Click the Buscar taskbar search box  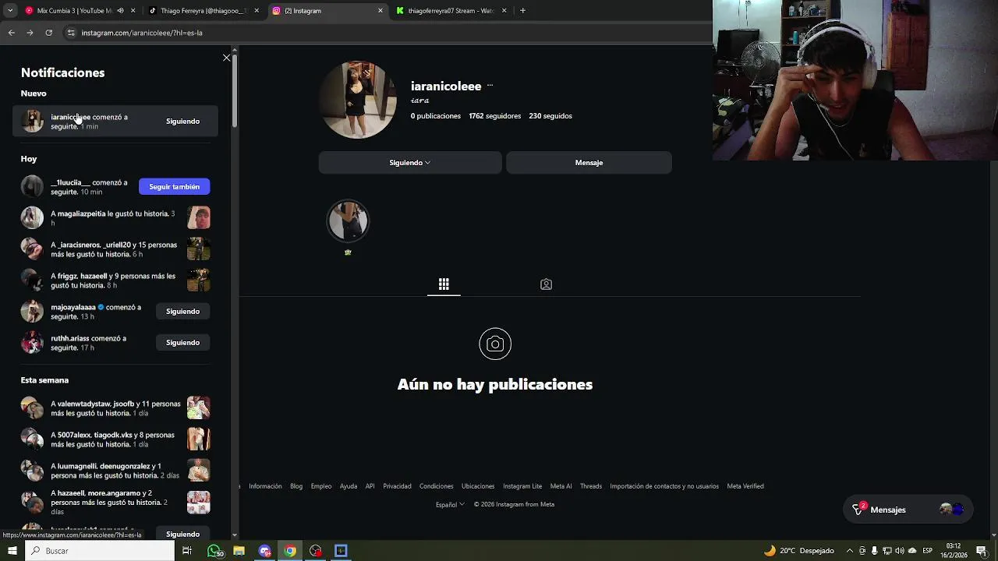click(100, 551)
